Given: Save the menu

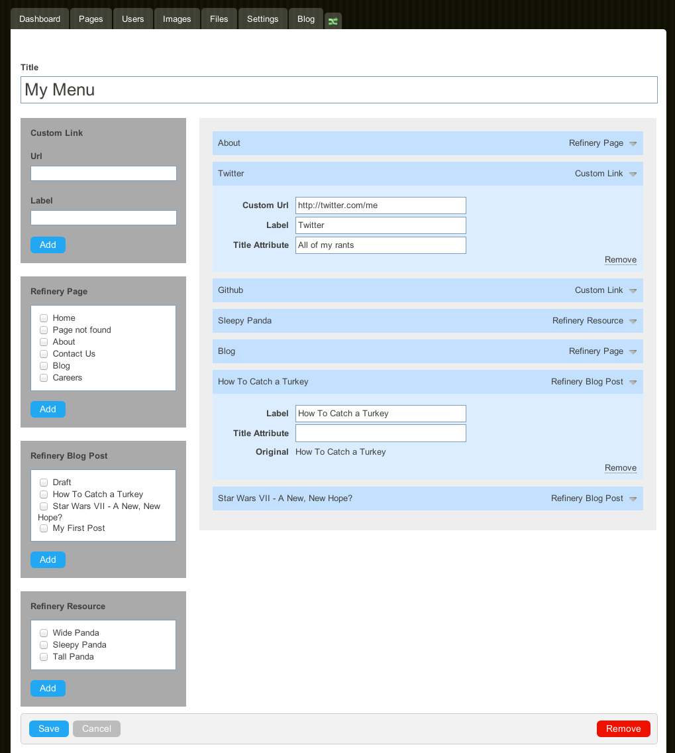Looking at the screenshot, I should [49, 728].
